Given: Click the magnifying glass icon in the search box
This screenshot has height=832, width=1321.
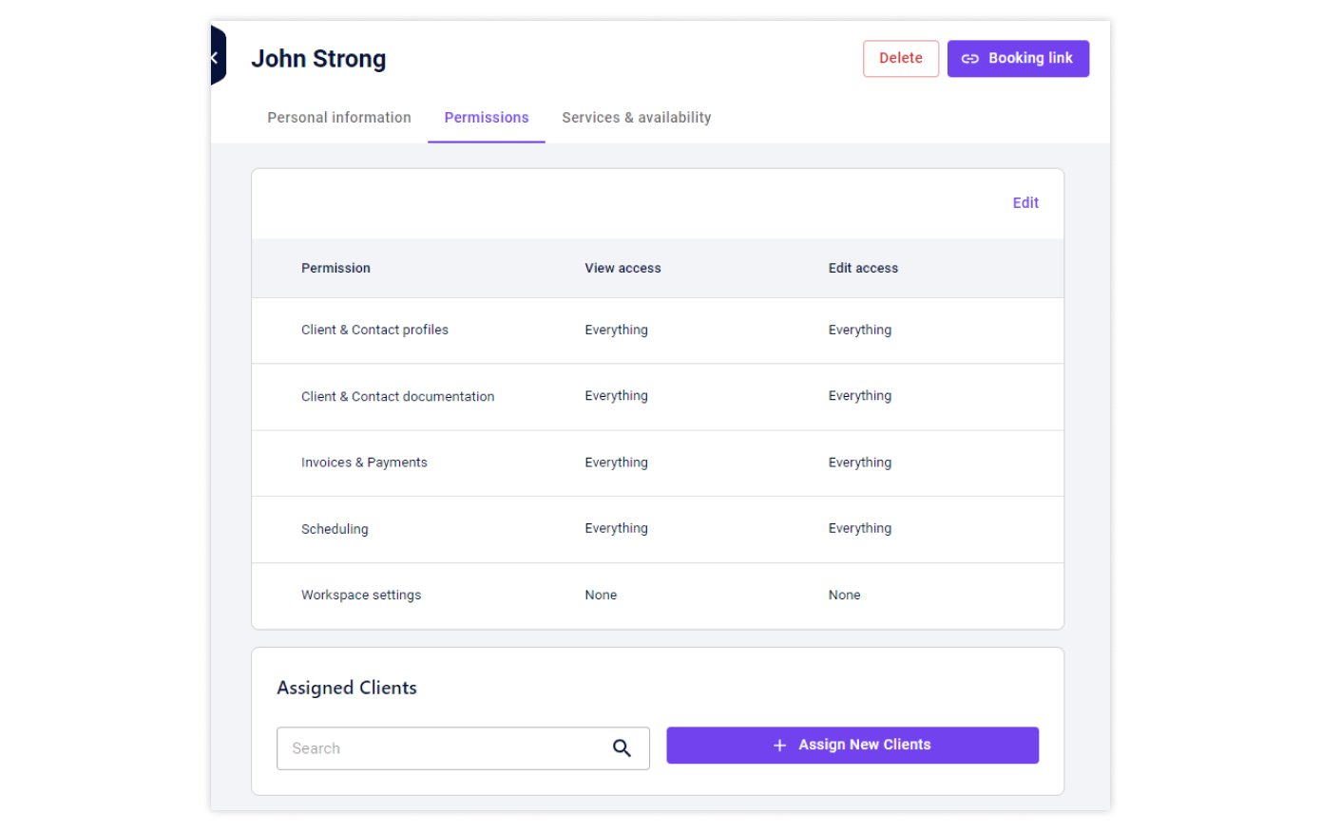Looking at the screenshot, I should 622,747.
